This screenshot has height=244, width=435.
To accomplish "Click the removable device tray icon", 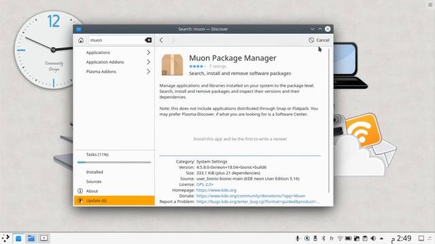I will pyautogui.click(x=315, y=238).
